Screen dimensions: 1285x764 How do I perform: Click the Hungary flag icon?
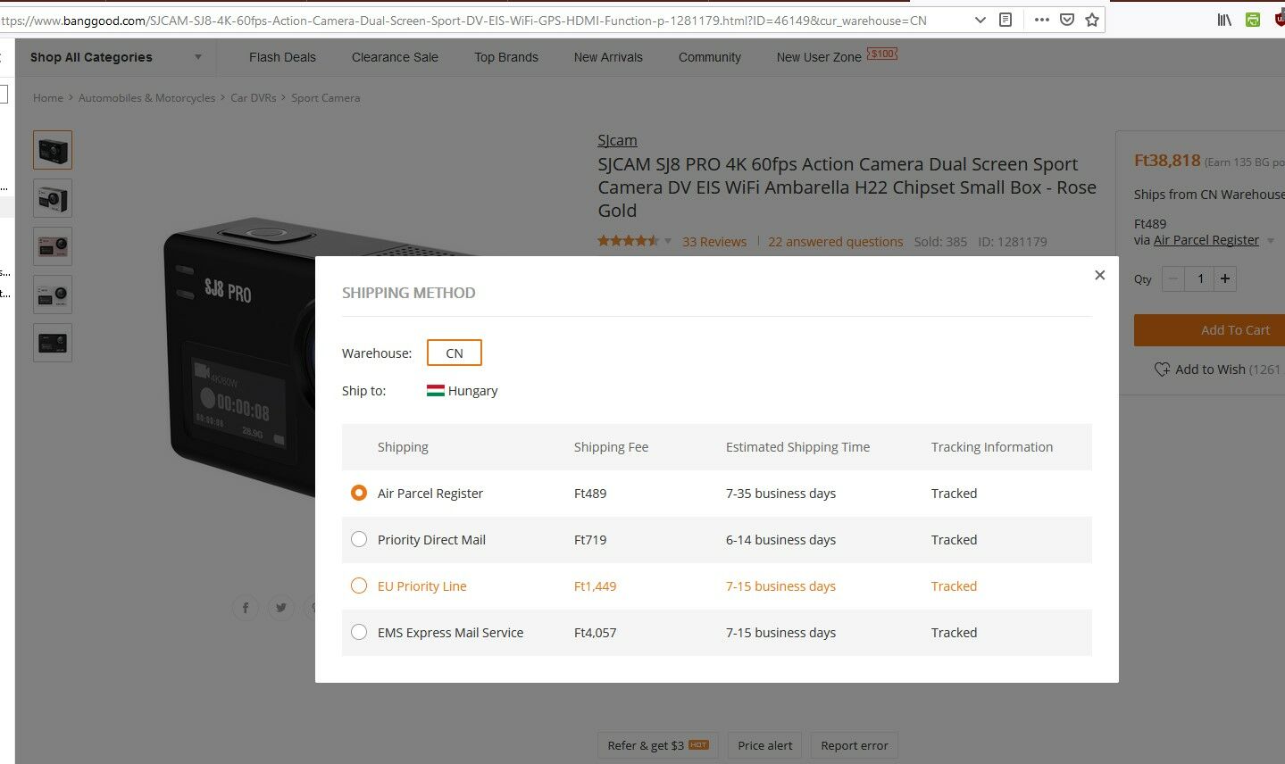click(x=436, y=390)
